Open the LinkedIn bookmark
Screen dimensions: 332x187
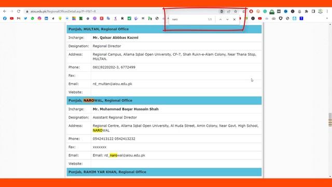tap(46, 19)
